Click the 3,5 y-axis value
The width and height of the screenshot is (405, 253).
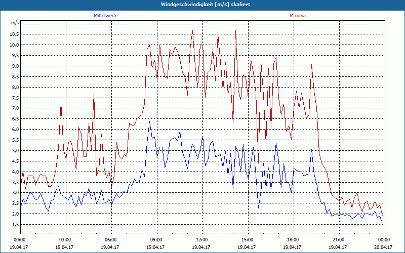(15, 182)
